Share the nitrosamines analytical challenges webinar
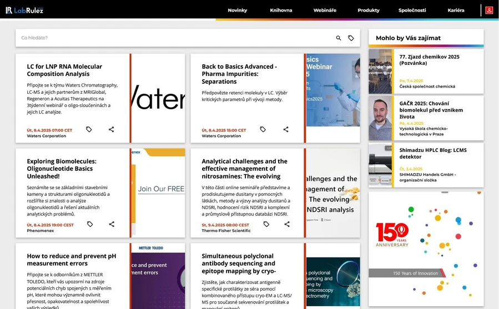Viewport: 499px width, 309px height. point(287,224)
